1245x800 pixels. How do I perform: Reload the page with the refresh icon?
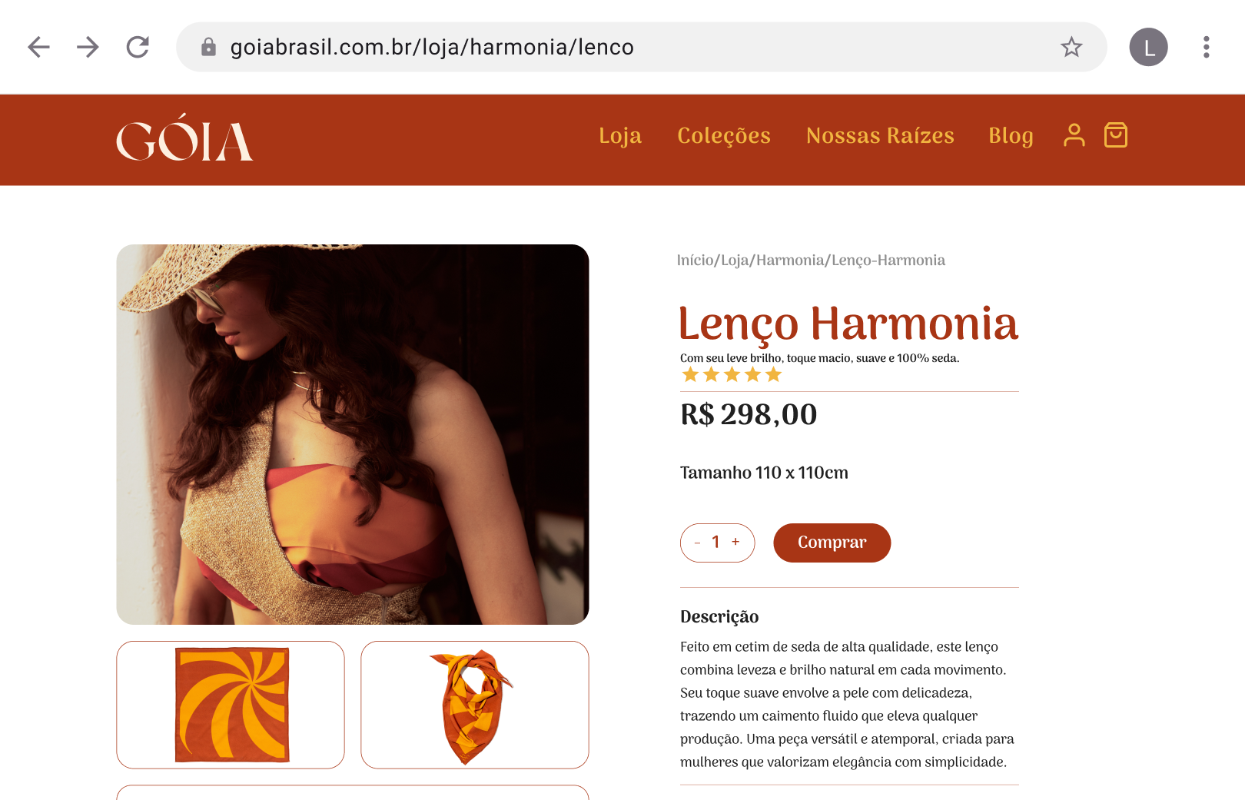point(138,47)
